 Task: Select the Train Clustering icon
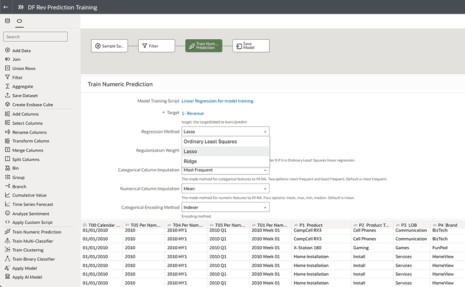(x=7, y=250)
